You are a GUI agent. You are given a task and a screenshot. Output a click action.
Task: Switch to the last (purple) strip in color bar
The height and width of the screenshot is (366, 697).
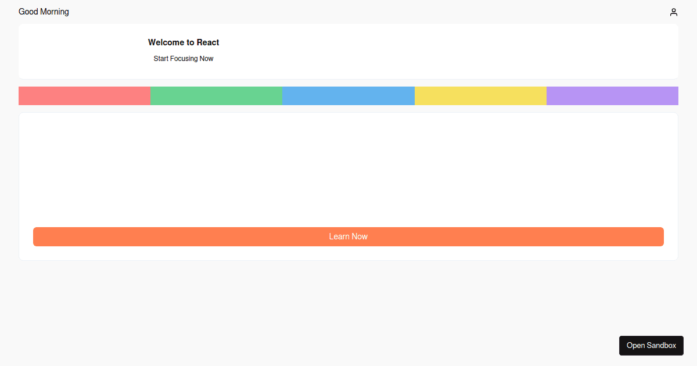point(612,96)
